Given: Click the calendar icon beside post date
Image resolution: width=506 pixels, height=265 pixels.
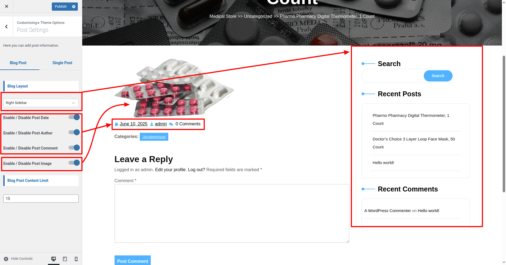Looking at the screenshot, I should pos(116,124).
